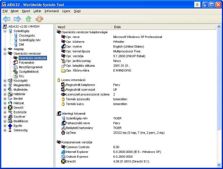Open the Fájl menu

[x=5, y=11]
